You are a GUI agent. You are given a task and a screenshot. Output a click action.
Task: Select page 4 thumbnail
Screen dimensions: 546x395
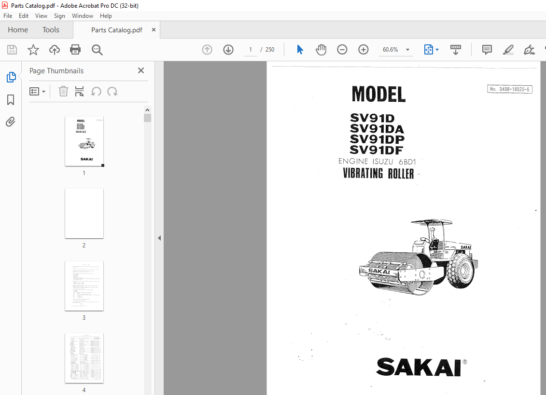[x=84, y=358]
